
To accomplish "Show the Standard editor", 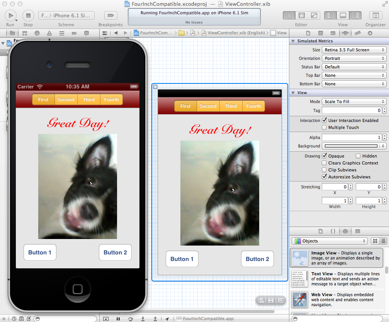I will pos(289,15).
